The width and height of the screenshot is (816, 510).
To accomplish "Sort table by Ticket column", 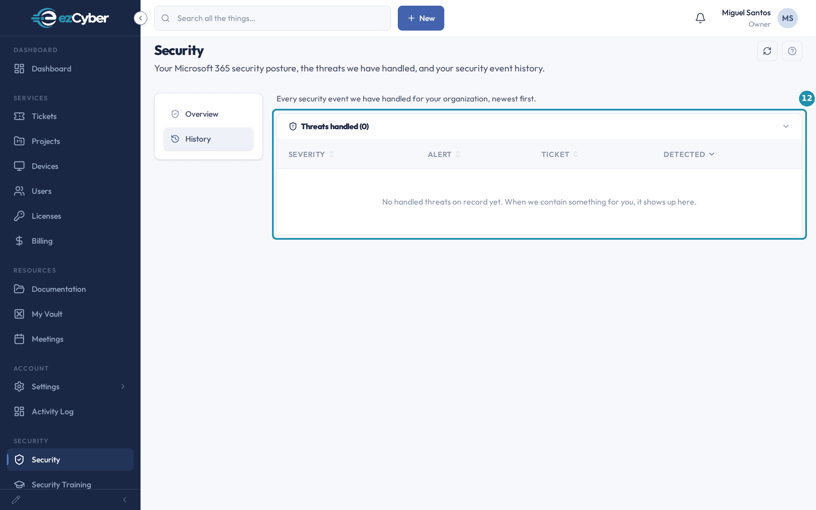I will (560, 154).
